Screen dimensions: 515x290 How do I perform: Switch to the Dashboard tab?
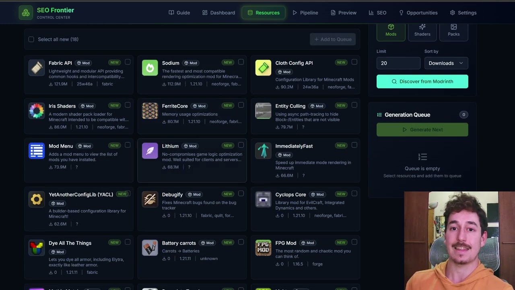(218, 13)
